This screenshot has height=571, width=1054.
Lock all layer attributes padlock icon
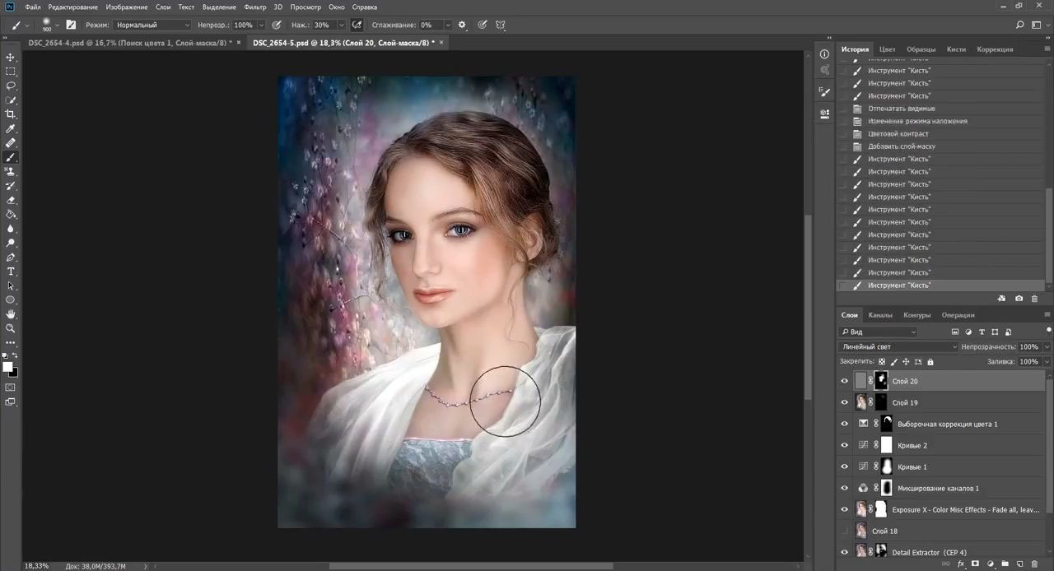pos(930,361)
